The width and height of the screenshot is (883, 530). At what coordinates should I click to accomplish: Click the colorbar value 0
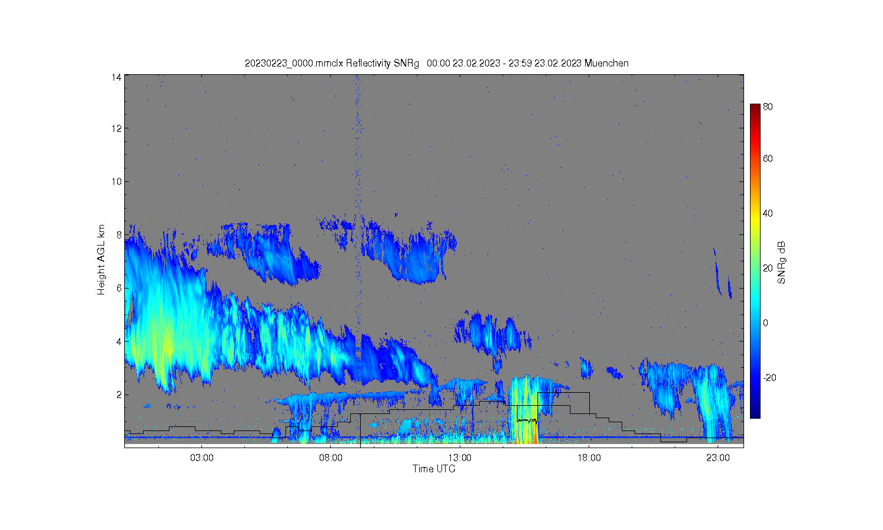click(x=766, y=323)
